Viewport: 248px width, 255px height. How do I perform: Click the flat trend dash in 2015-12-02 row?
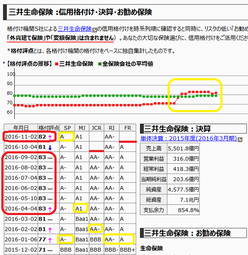click(x=50, y=250)
